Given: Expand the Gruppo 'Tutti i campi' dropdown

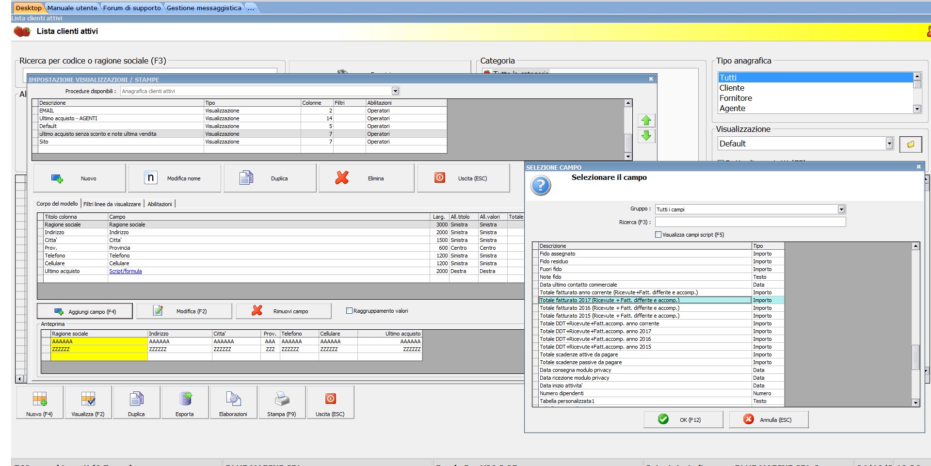Looking at the screenshot, I should [841, 209].
